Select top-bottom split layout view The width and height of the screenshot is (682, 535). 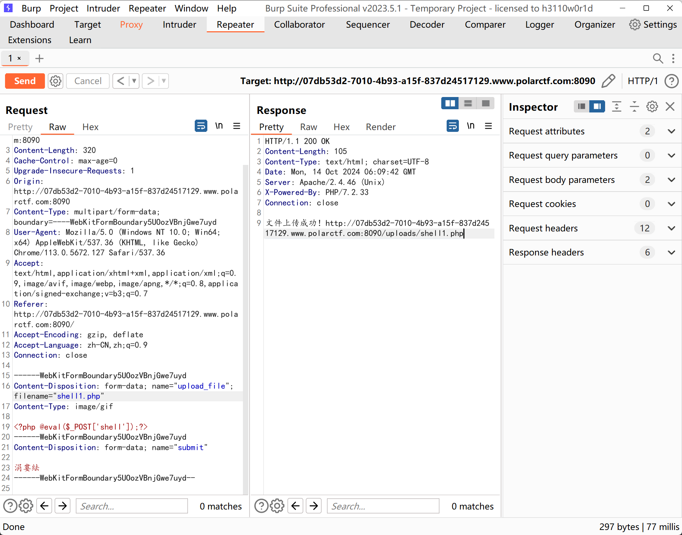468,103
